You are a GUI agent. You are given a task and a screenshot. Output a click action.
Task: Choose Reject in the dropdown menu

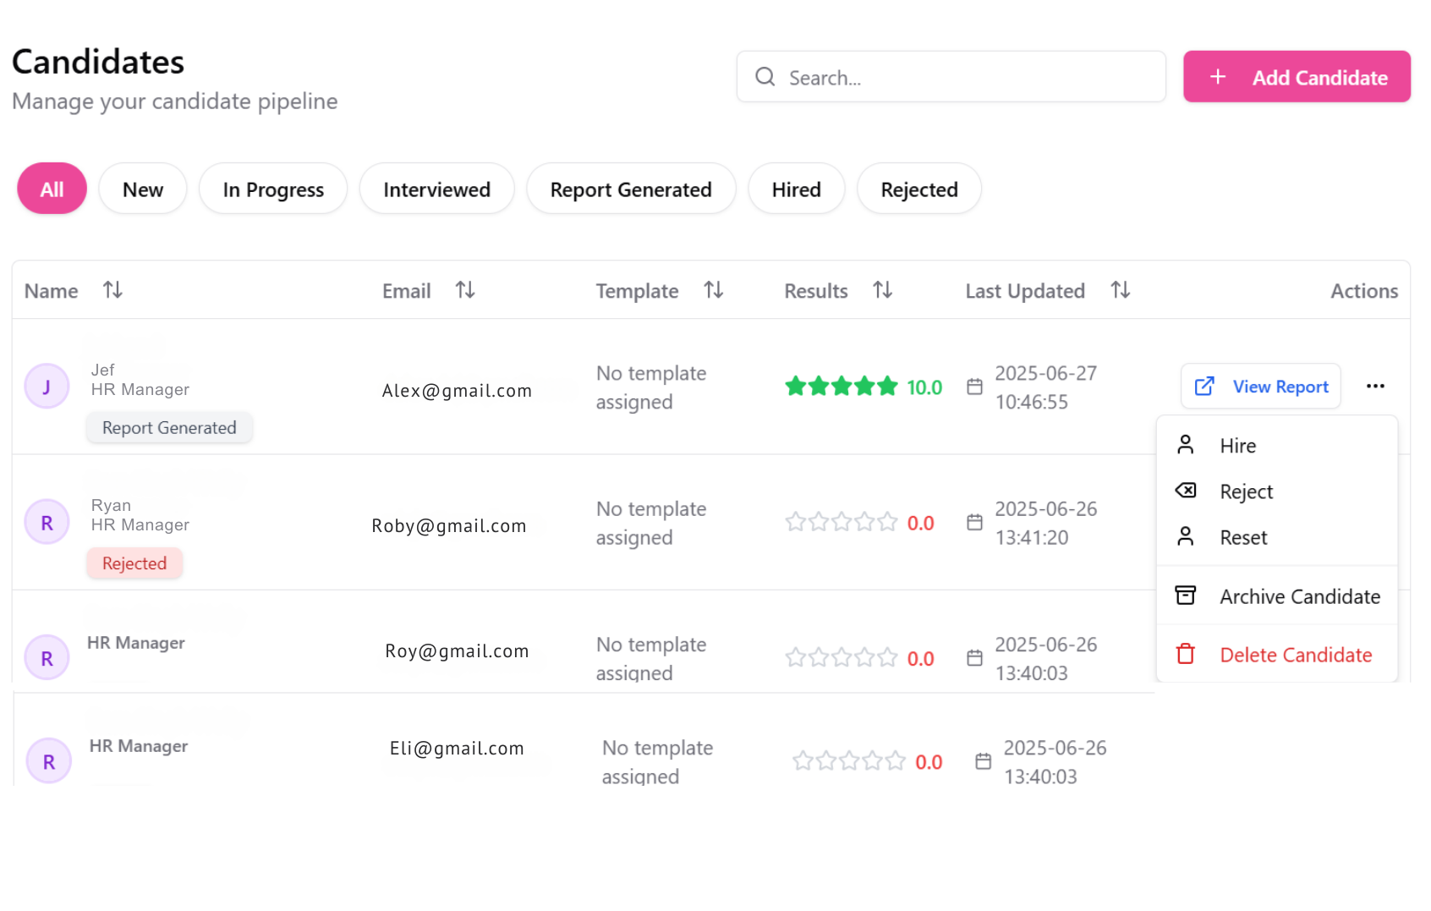pyautogui.click(x=1246, y=491)
